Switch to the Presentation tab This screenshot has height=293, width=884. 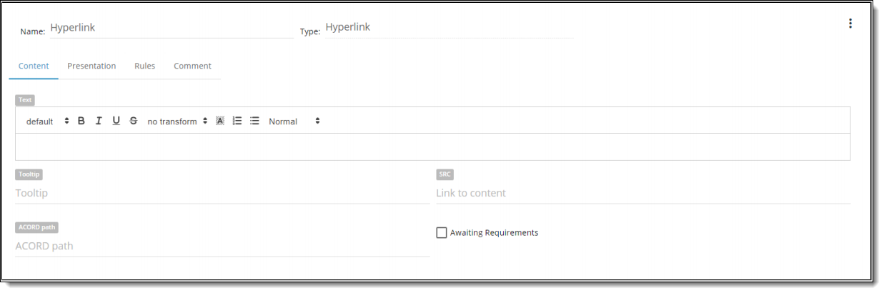(91, 66)
